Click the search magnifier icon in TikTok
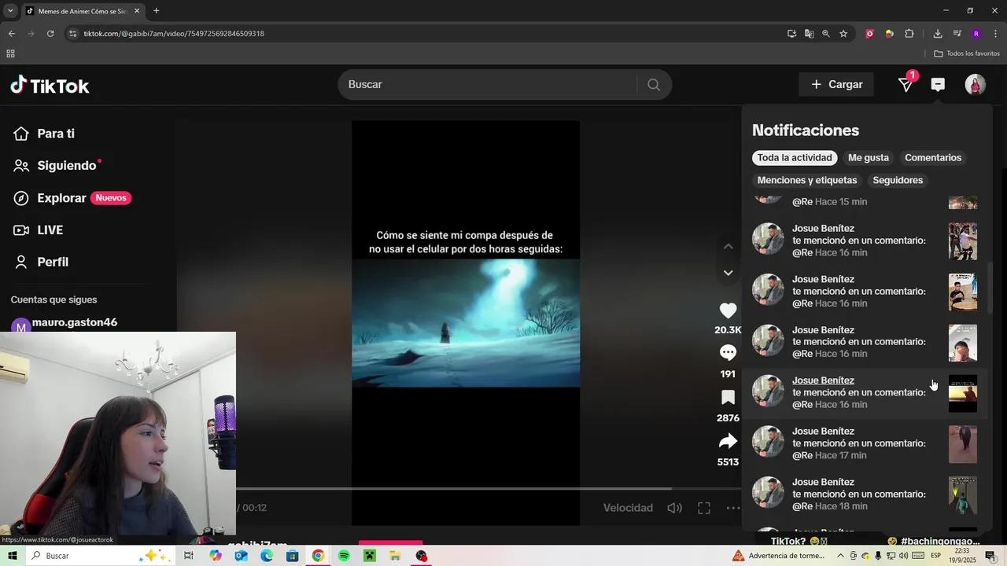 (654, 85)
